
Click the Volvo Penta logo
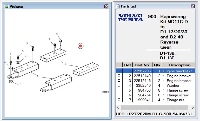[x=130, y=18]
